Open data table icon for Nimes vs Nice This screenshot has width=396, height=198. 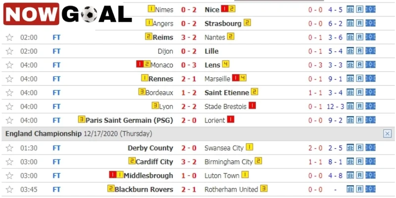(350, 9)
